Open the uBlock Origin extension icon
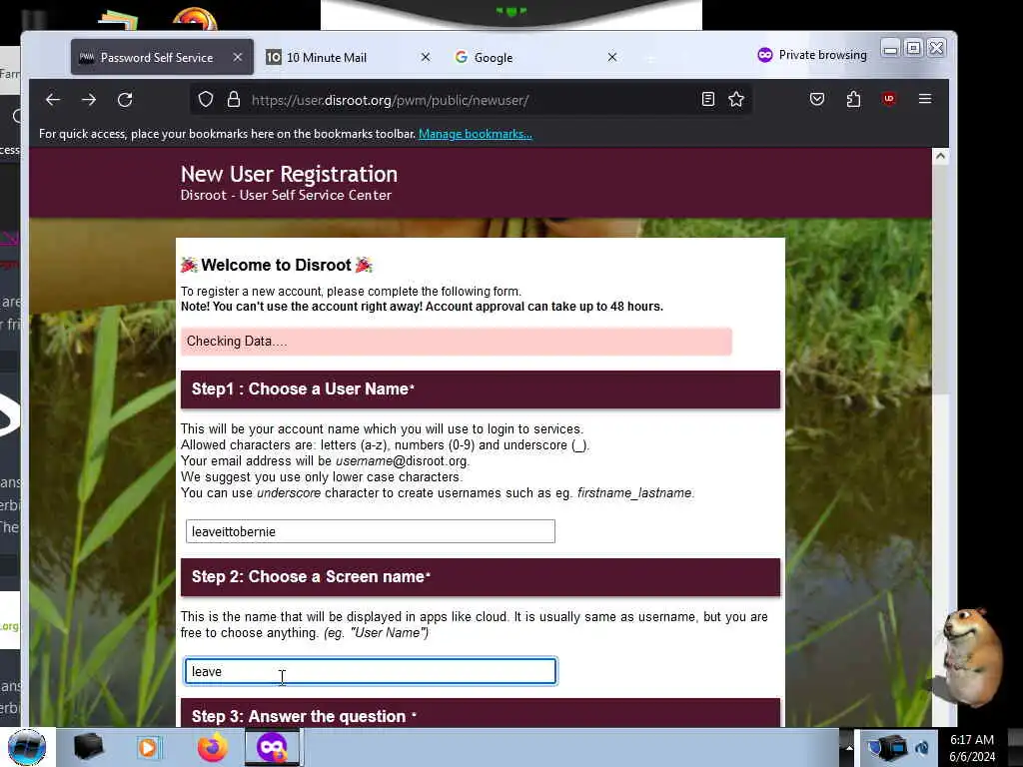This screenshot has height=767, width=1023. 888,99
